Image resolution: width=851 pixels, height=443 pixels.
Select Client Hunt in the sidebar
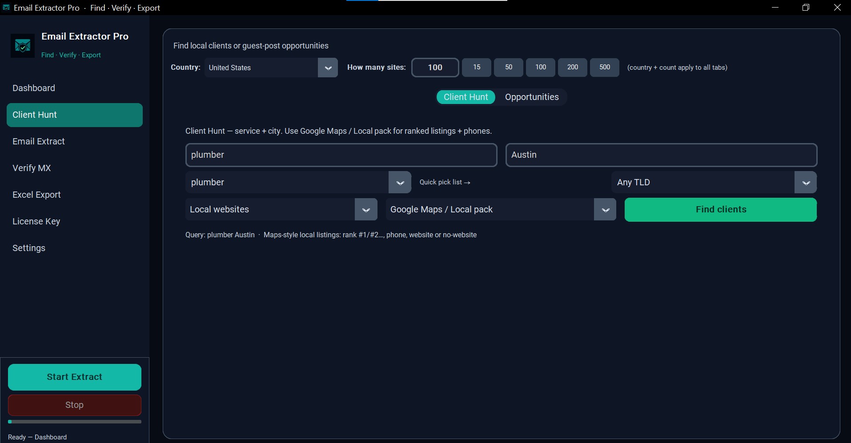tap(75, 115)
